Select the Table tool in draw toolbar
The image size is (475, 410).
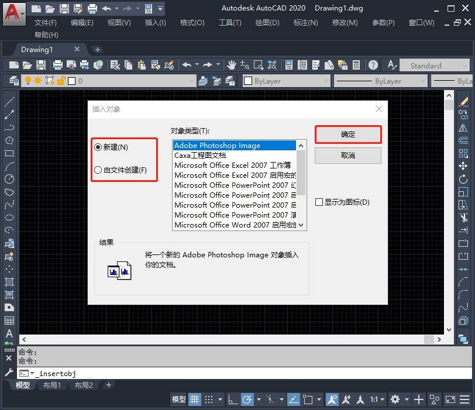click(x=9, y=321)
